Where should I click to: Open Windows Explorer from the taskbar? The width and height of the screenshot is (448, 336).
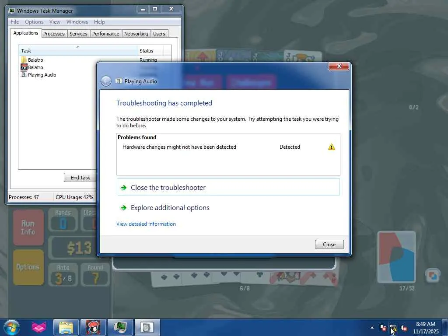point(66,327)
